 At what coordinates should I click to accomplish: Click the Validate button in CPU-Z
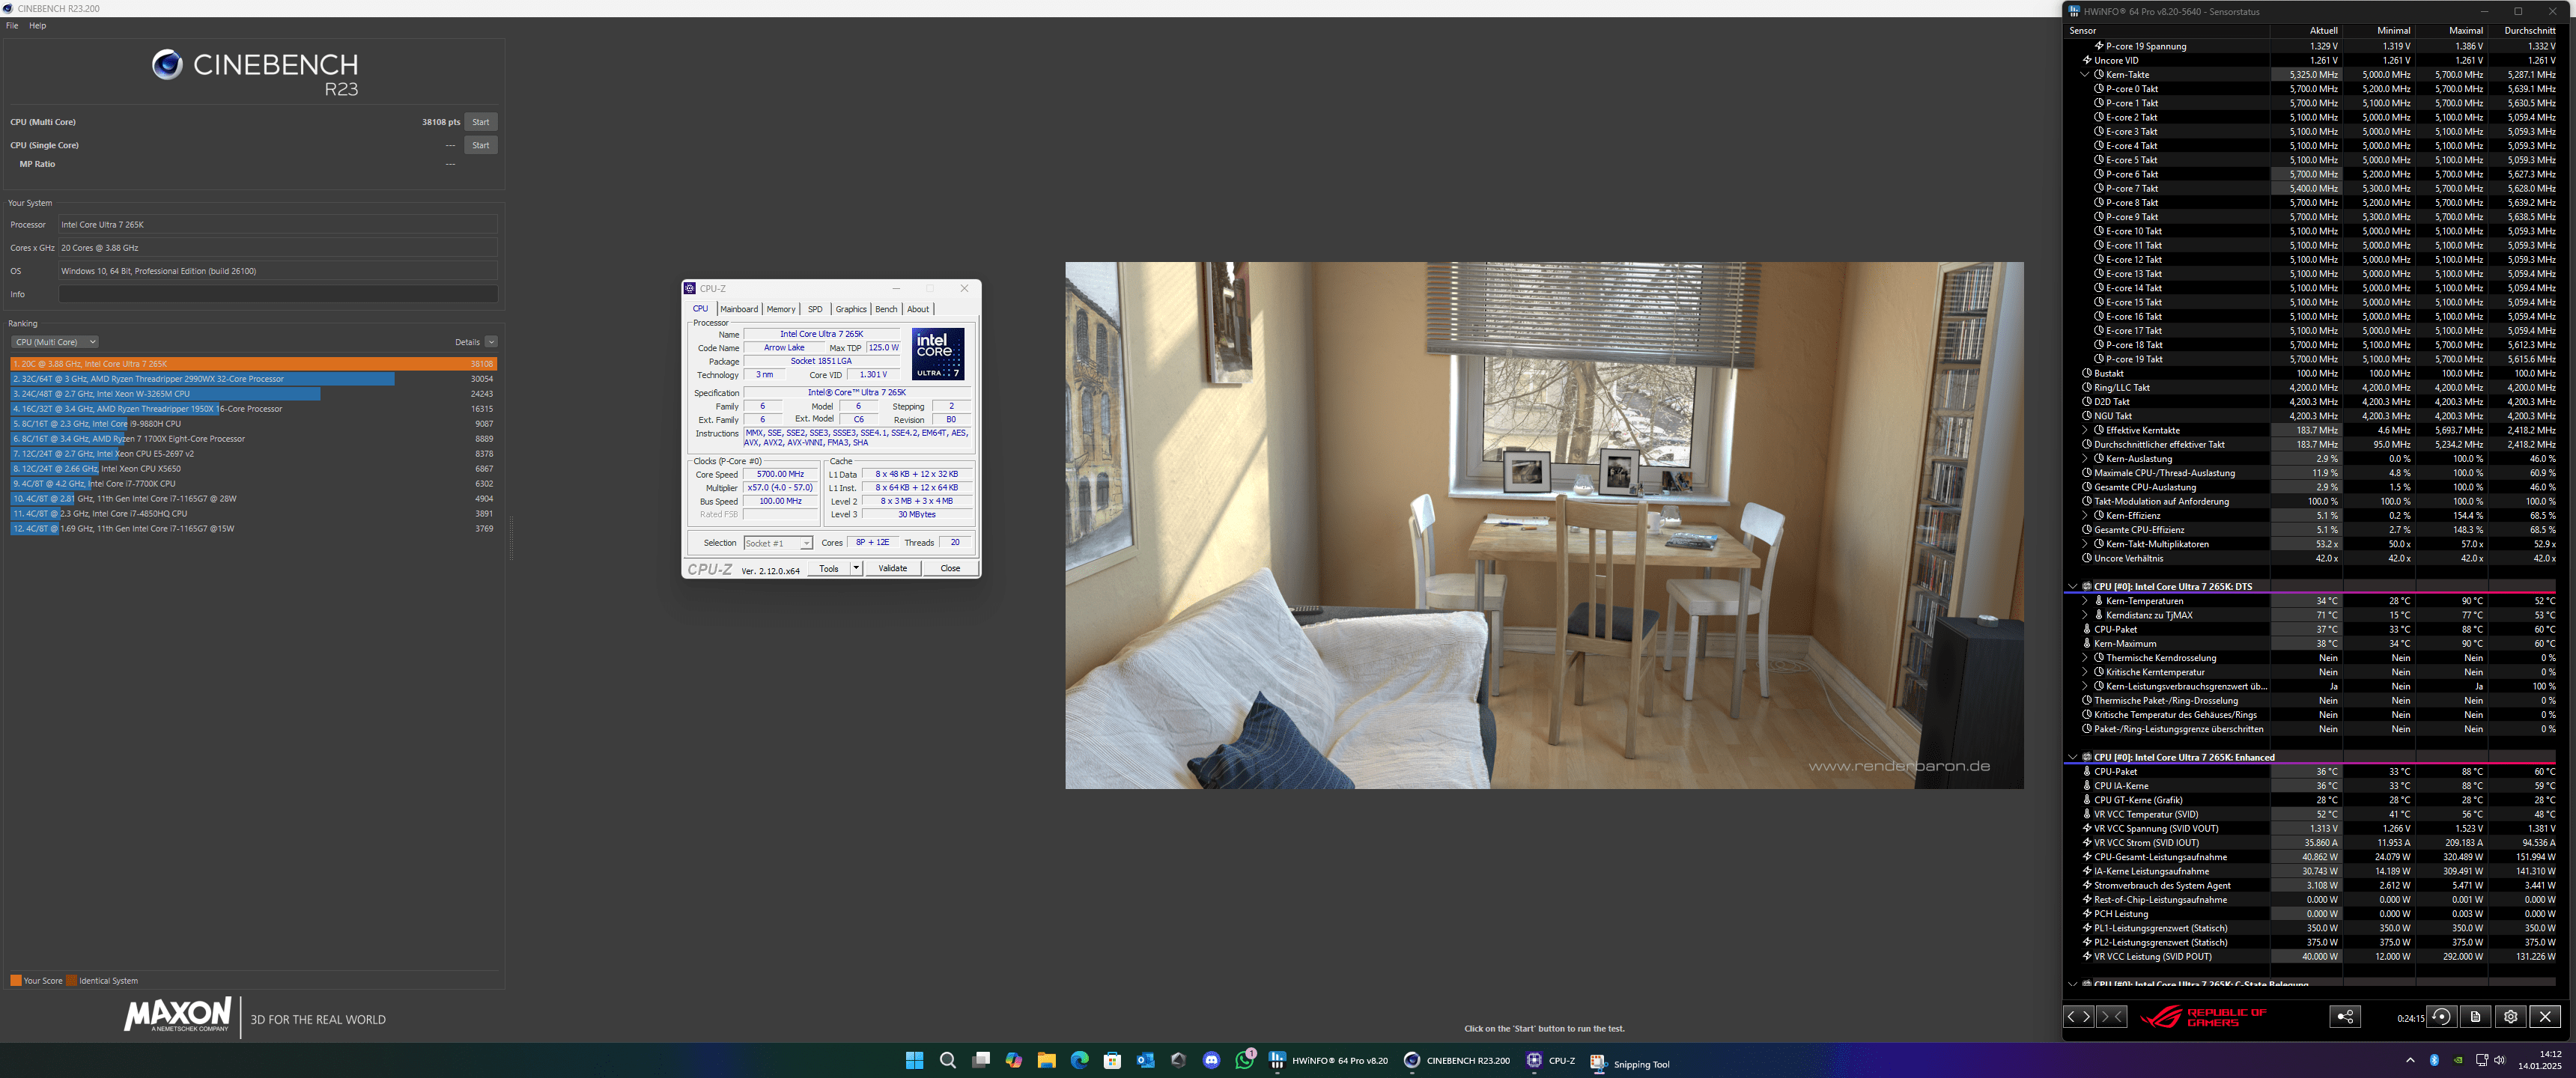pyautogui.click(x=892, y=568)
